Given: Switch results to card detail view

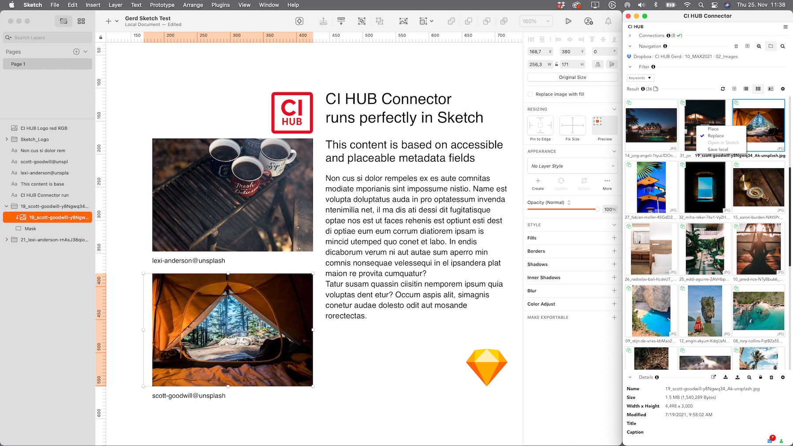Looking at the screenshot, I should 771,89.
